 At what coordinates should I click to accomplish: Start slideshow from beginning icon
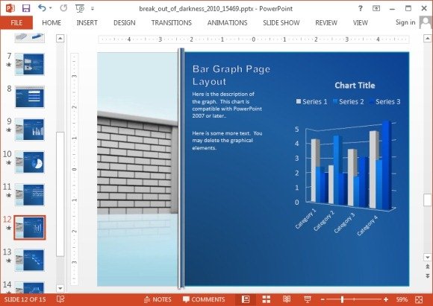[x=80, y=8]
